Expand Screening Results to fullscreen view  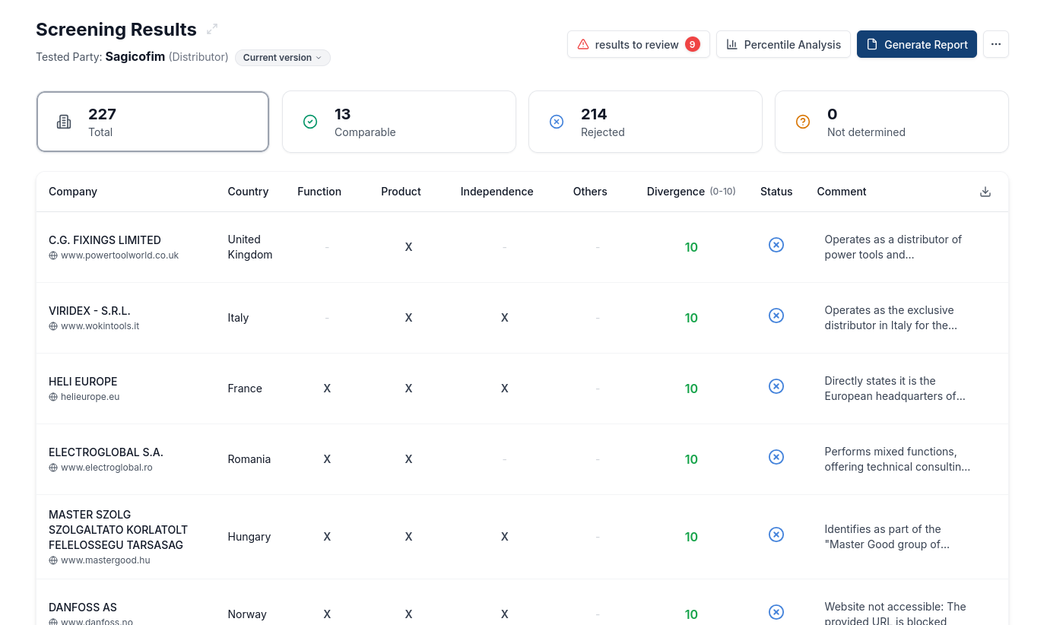coord(211,29)
